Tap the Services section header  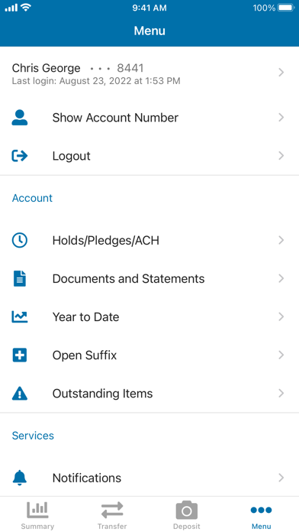click(x=33, y=436)
